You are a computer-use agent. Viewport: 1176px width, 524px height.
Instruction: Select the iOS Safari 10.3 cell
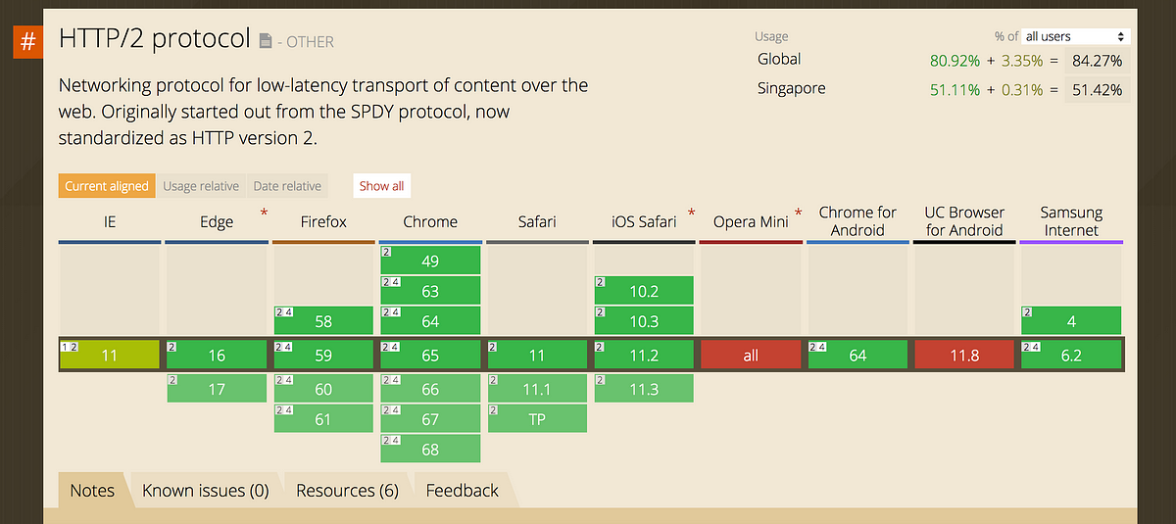coord(644,320)
